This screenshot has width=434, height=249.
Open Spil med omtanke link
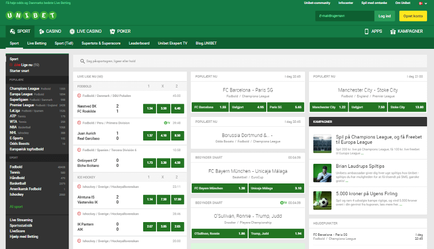pyautogui.click(x=374, y=3)
